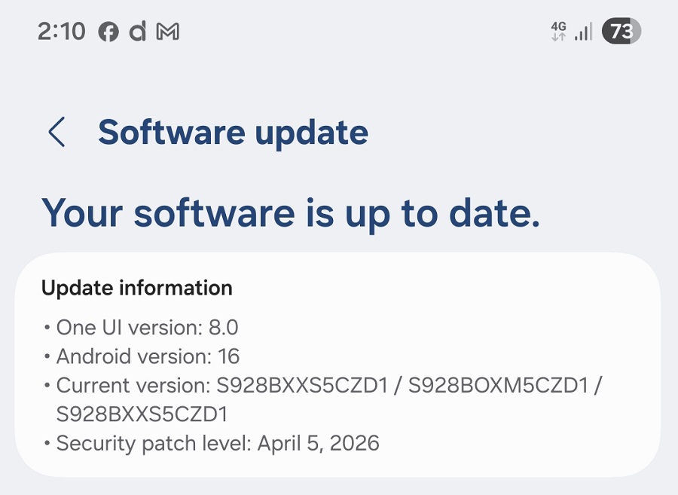Tap the 'Your software is up to date.' heading
The image size is (678, 495).
click(291, 212)
